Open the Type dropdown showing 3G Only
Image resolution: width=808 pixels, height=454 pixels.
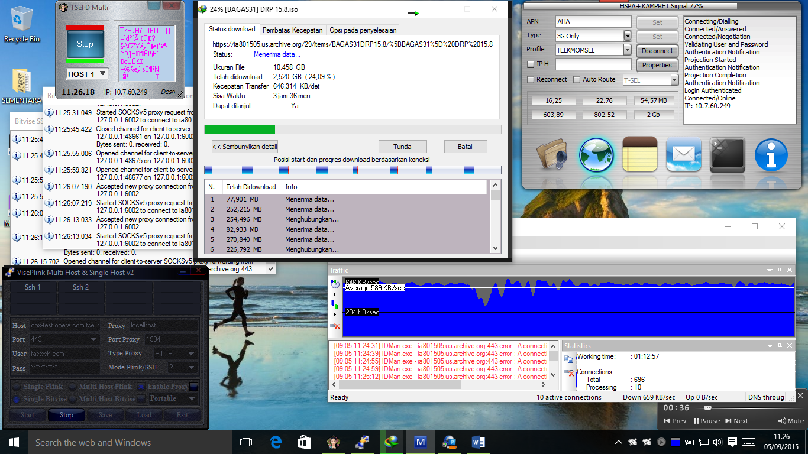pos(628,36)
